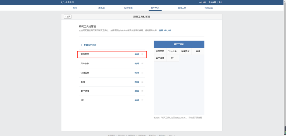Edit the 直播 entry
Screen dimensions: 286x136
(137, 82)
